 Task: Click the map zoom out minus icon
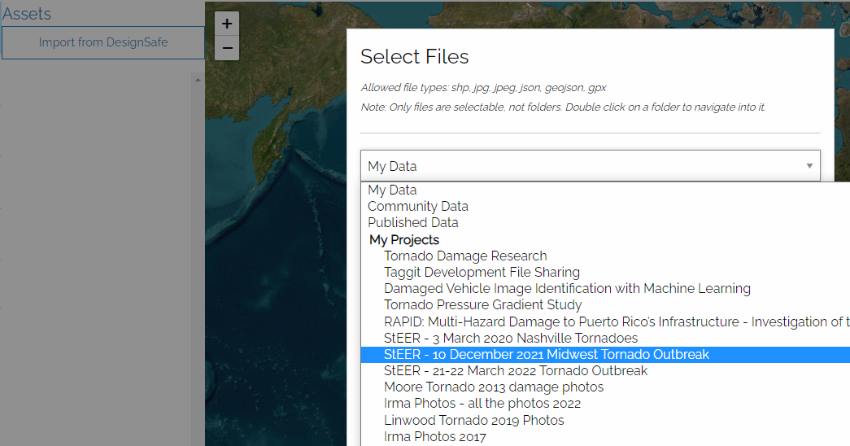(227, 48)
